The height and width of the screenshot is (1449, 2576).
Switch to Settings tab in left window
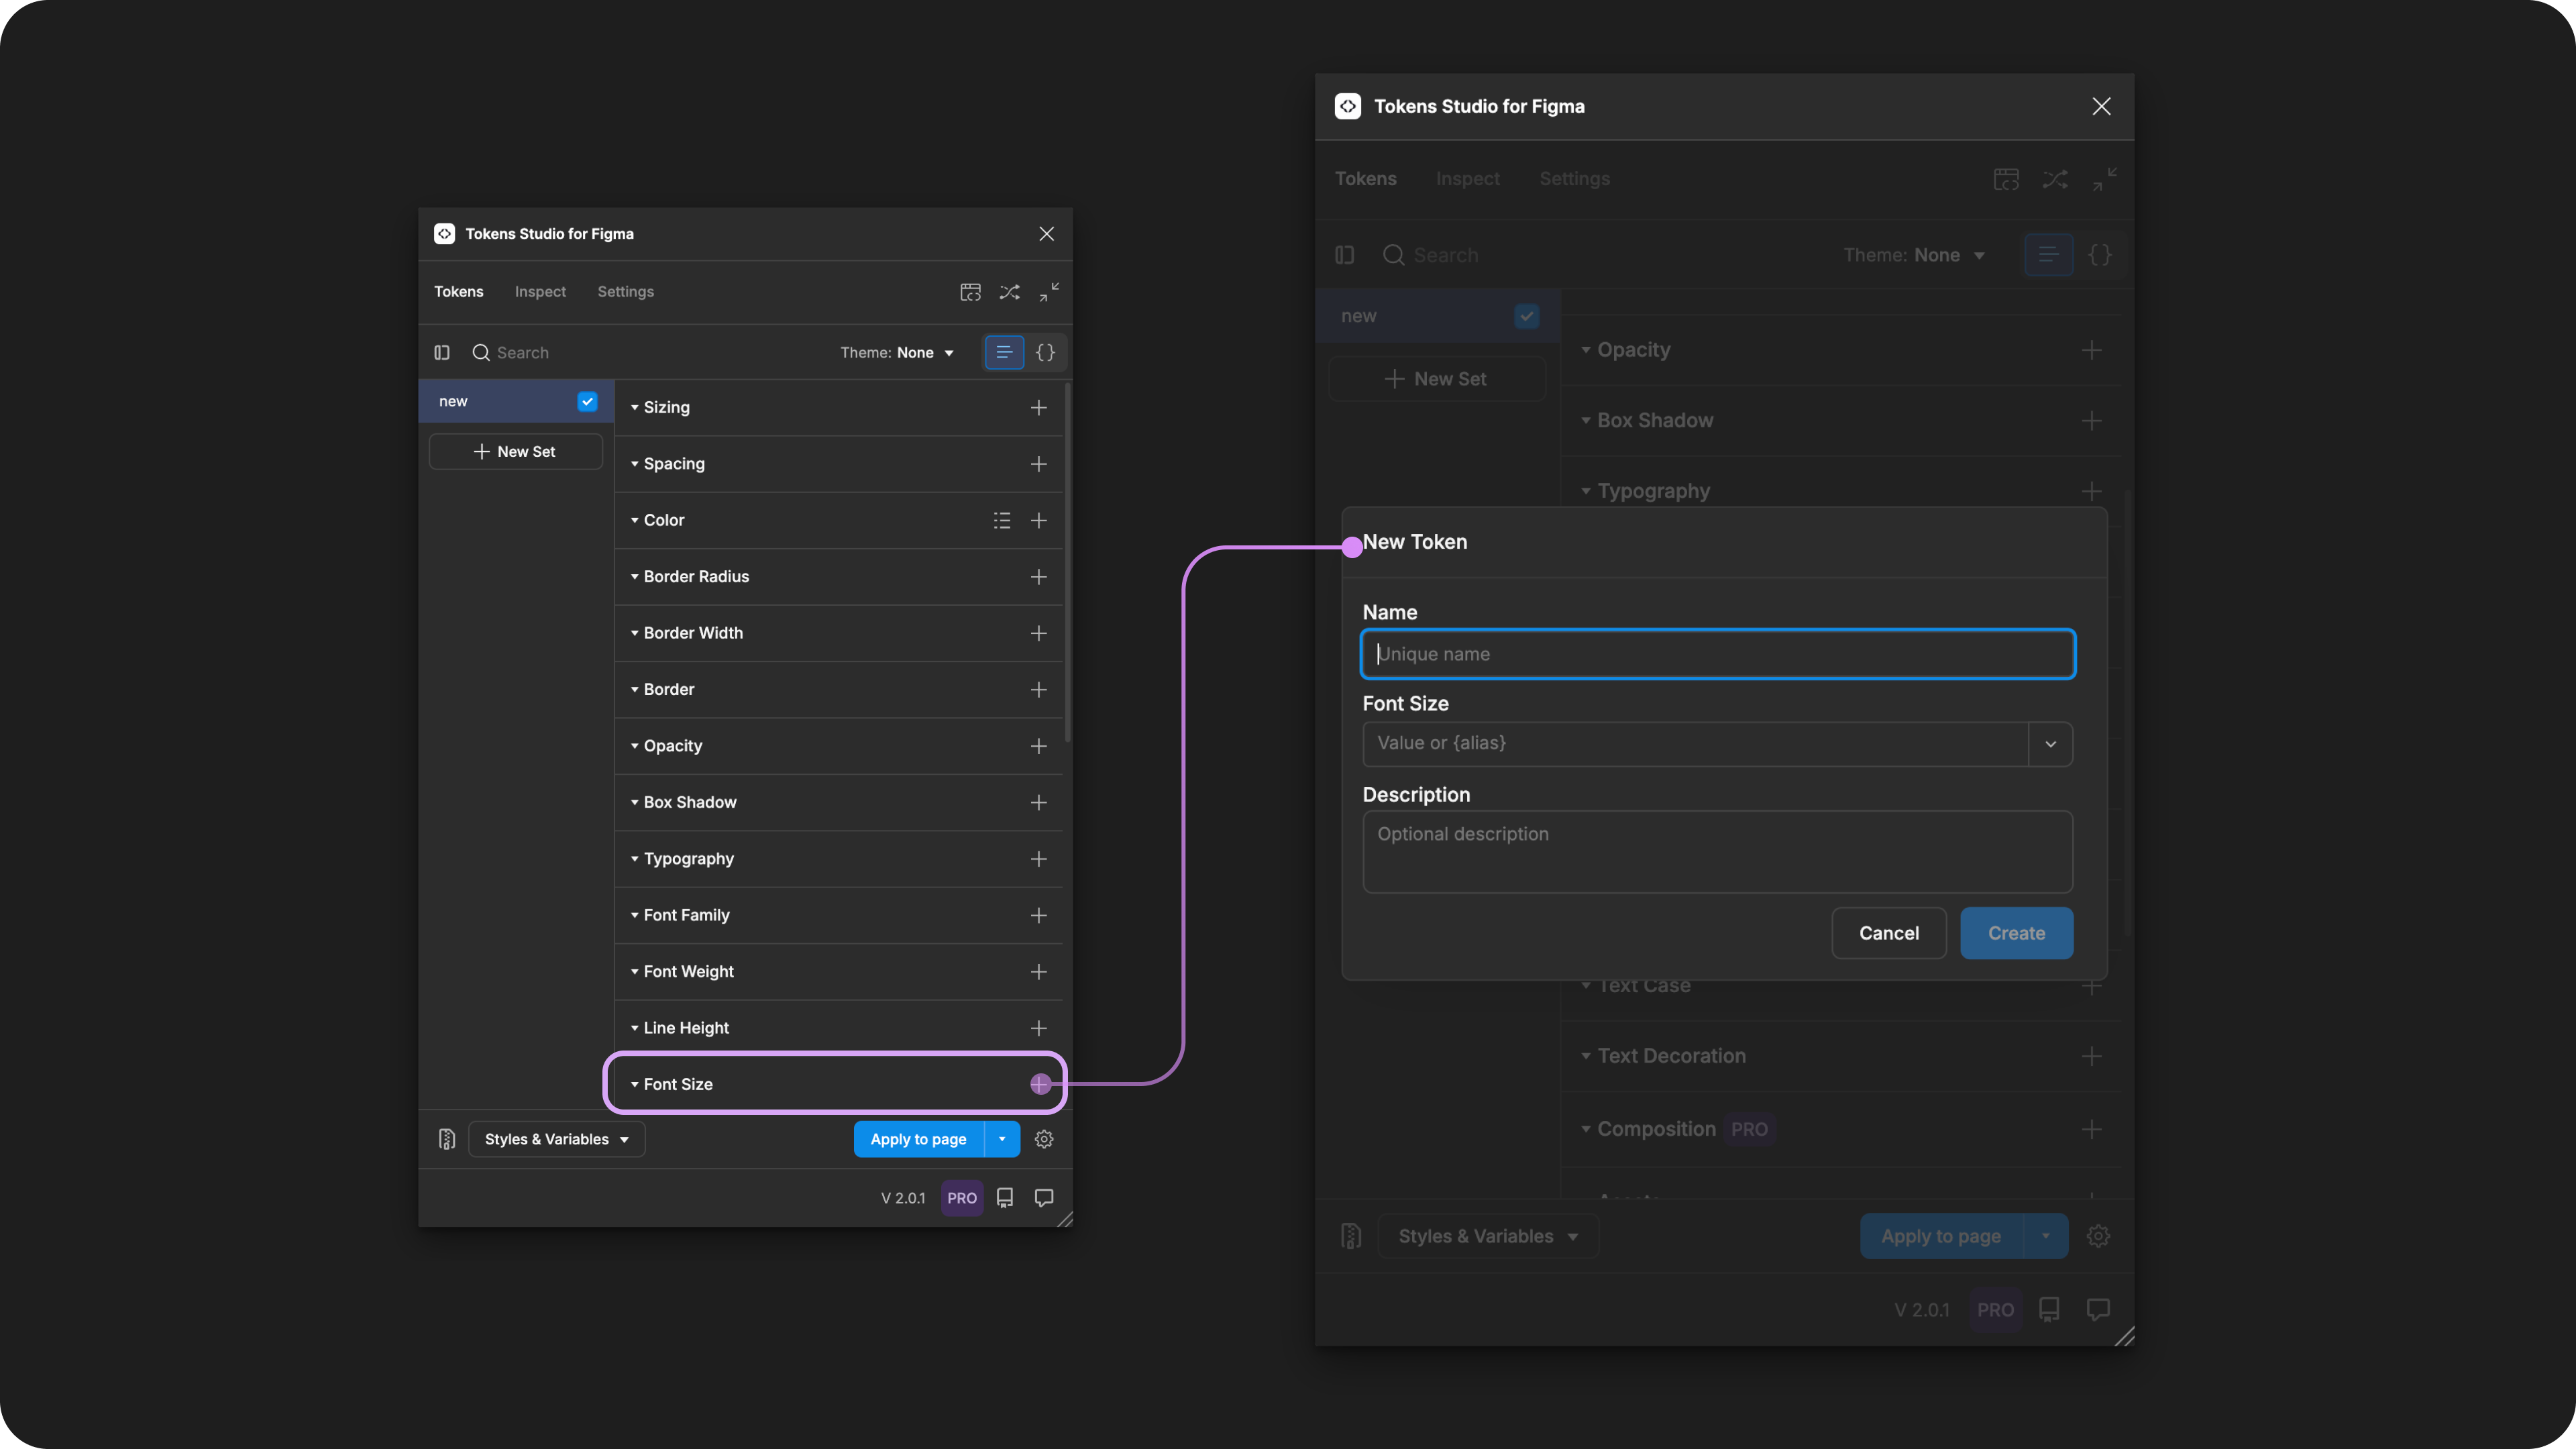coord(625,292)
